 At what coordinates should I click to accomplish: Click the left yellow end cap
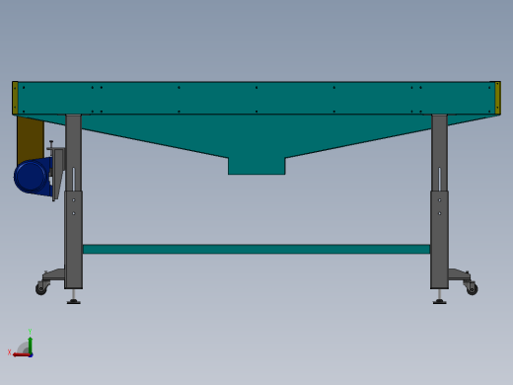tap(15, 98)
